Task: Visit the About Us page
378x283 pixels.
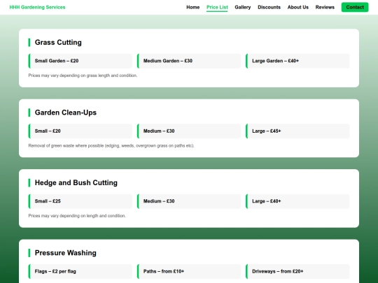Action: 298,7
